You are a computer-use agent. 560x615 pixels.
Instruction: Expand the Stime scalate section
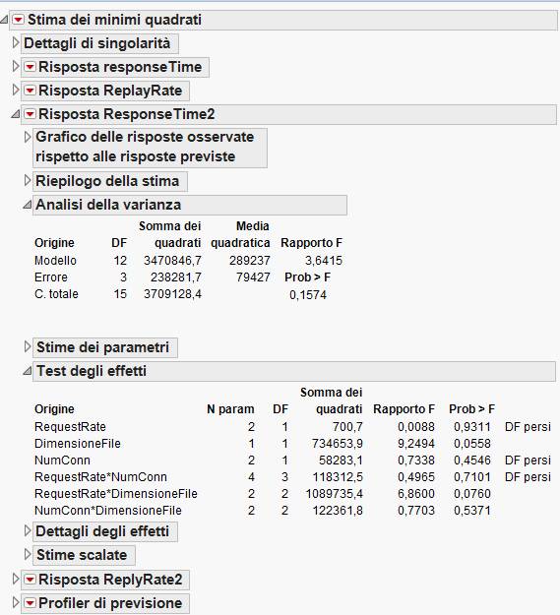point(28,555)
